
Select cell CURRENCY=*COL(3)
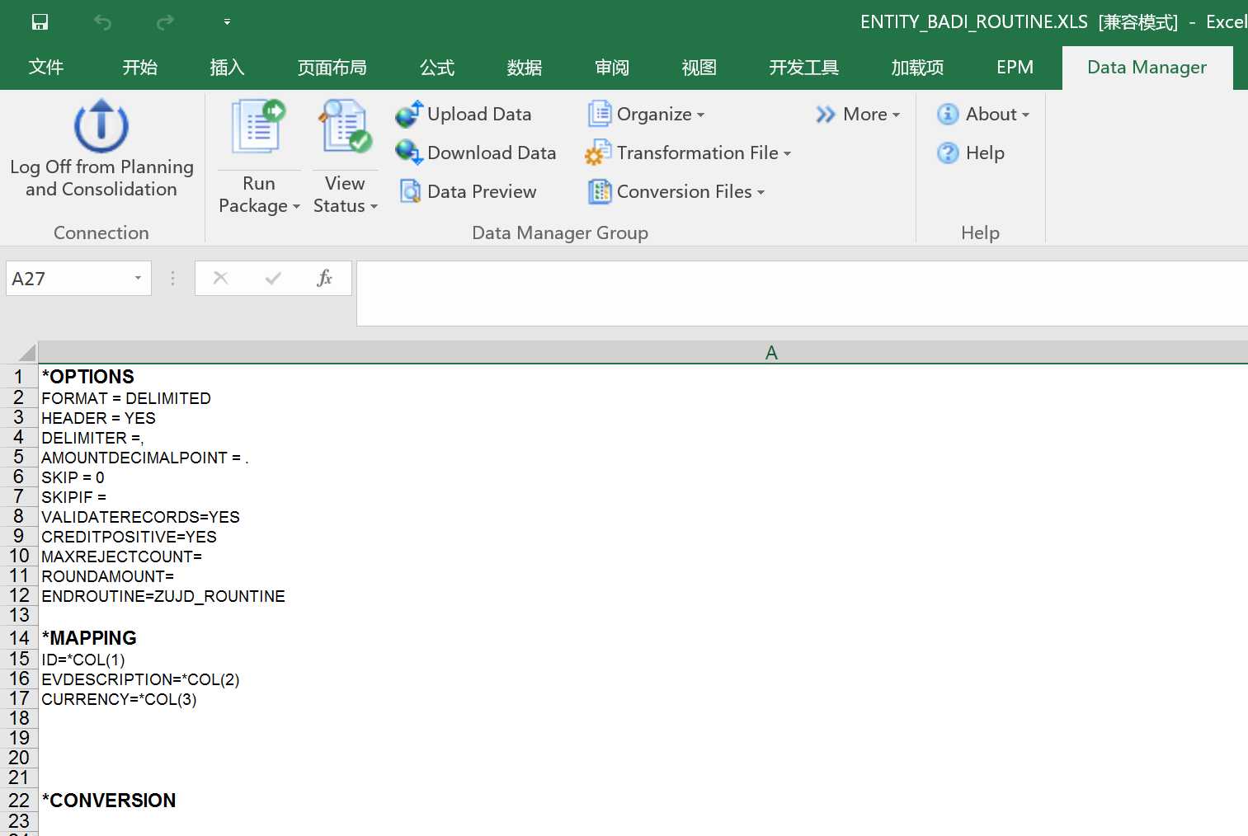(643, 699)
